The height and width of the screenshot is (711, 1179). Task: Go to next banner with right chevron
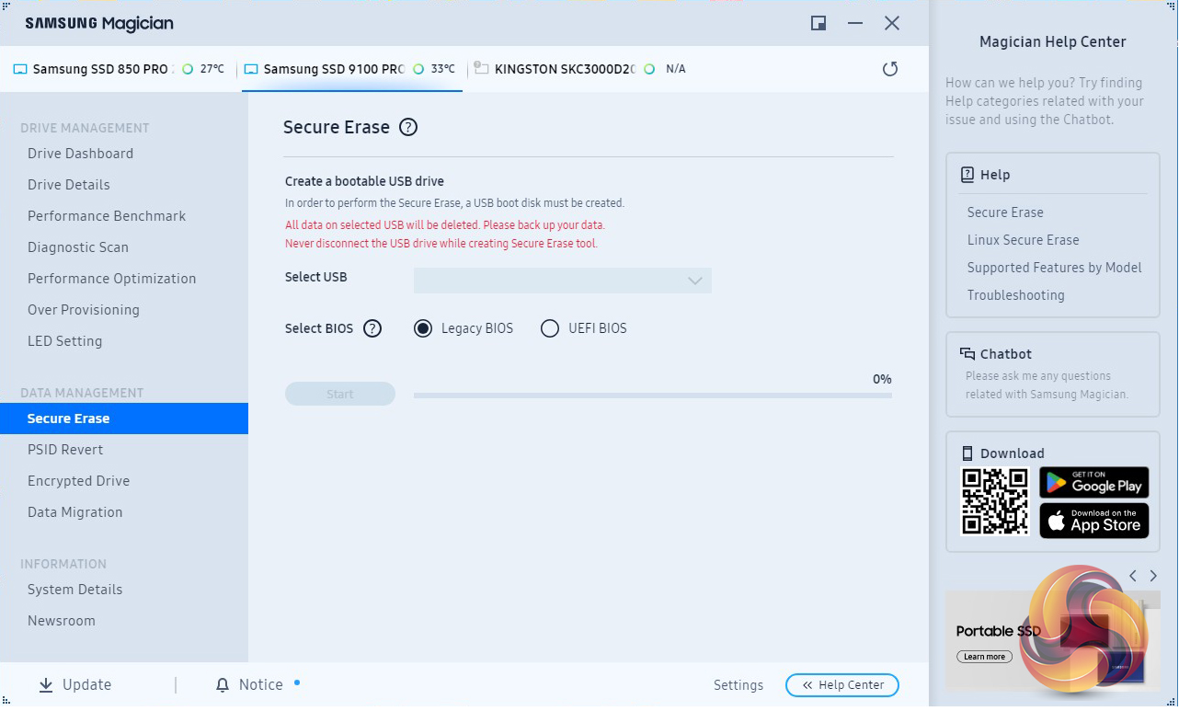point(1153,576)
